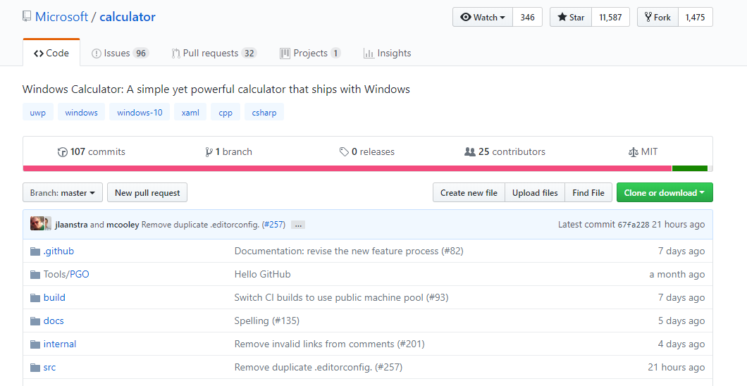747x386 pixels.
Task: Open the Hello GitHub commit message
Action: pos(262,275)
